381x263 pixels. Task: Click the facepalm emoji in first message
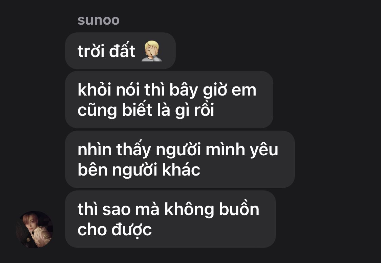point(152,51)
